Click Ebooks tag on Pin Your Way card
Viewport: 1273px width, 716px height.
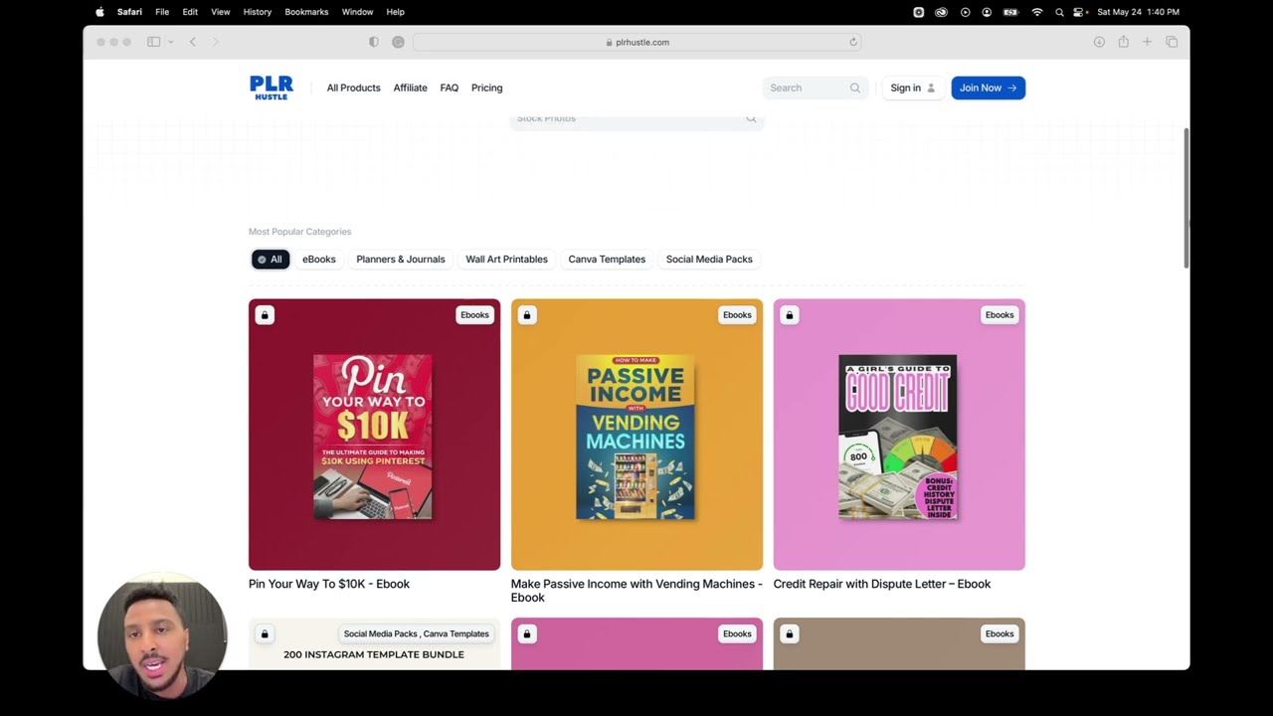(x=474, y=315)
